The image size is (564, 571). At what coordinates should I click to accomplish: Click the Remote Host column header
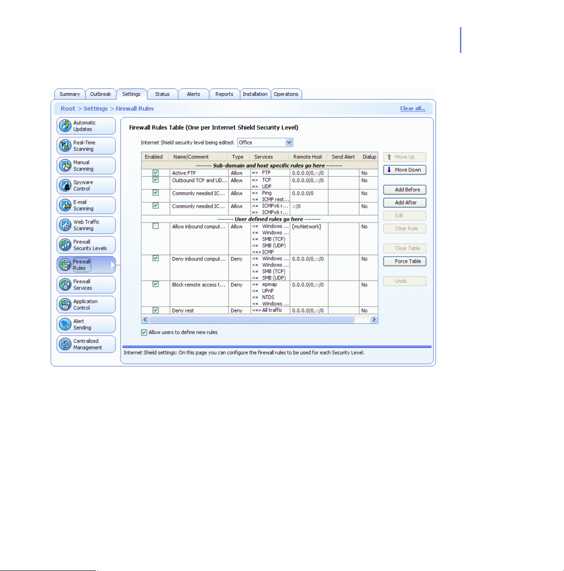point(308,157)
